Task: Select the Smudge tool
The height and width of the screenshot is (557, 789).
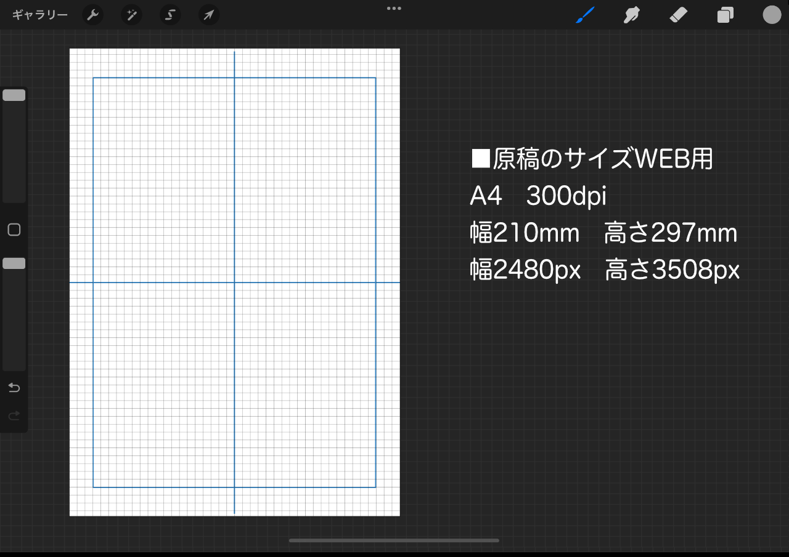Action: pyautogui.click(x=631, y=15)
